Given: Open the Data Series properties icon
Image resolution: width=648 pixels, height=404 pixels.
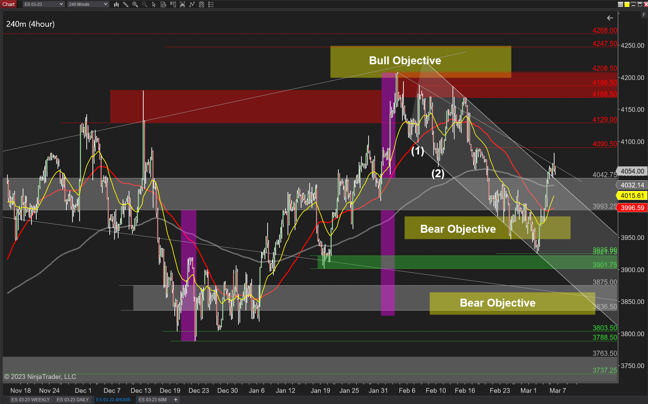Looking at the screenshot, I should point(202,4).
